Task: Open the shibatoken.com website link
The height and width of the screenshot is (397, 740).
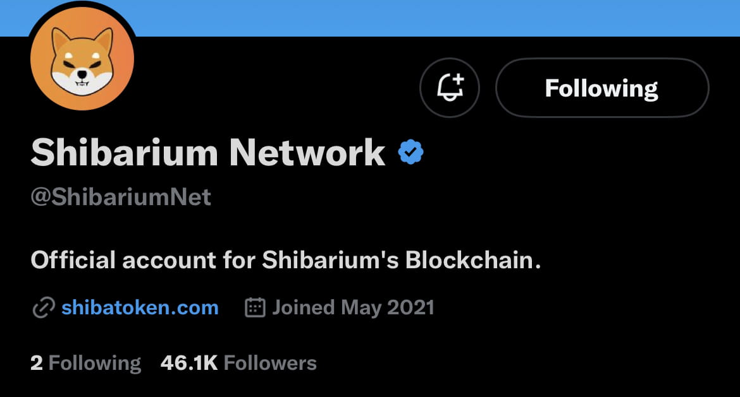Action: click(139, 307)
